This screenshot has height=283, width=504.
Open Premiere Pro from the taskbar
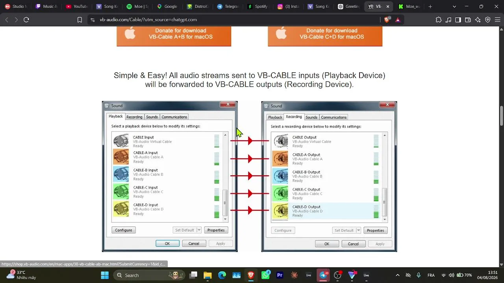coord(280,275)
